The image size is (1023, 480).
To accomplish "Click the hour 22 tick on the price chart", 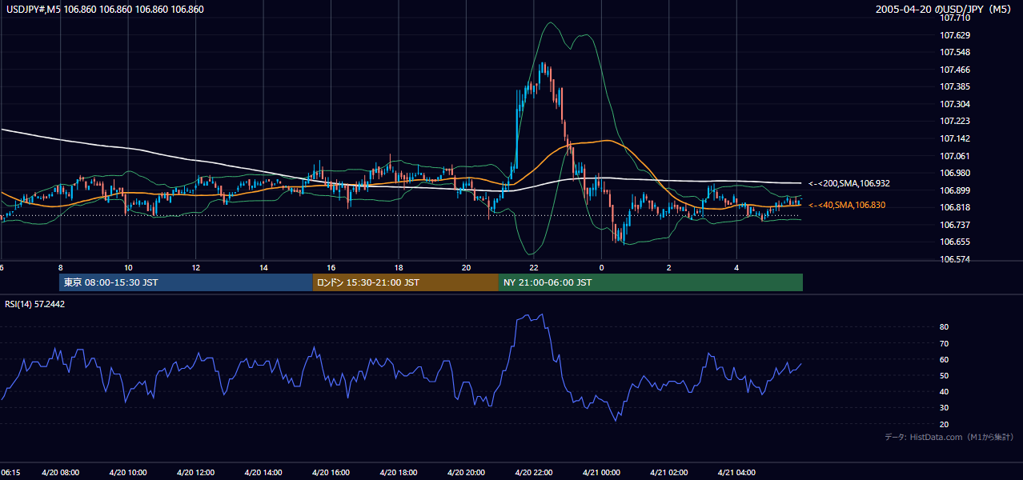I will coord(534,268).
